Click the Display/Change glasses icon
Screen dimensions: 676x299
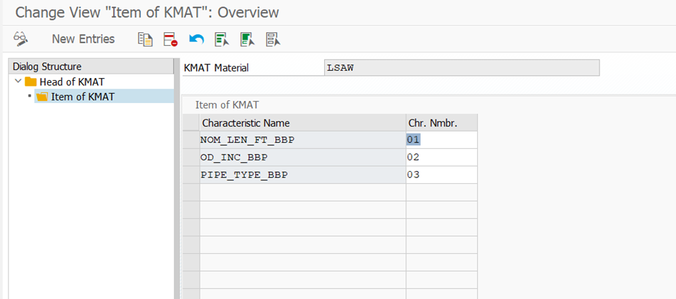[x=21, y=39]
